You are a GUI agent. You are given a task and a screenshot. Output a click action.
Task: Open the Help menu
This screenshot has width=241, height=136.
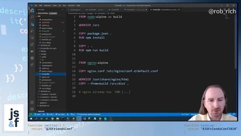[78, 5]
